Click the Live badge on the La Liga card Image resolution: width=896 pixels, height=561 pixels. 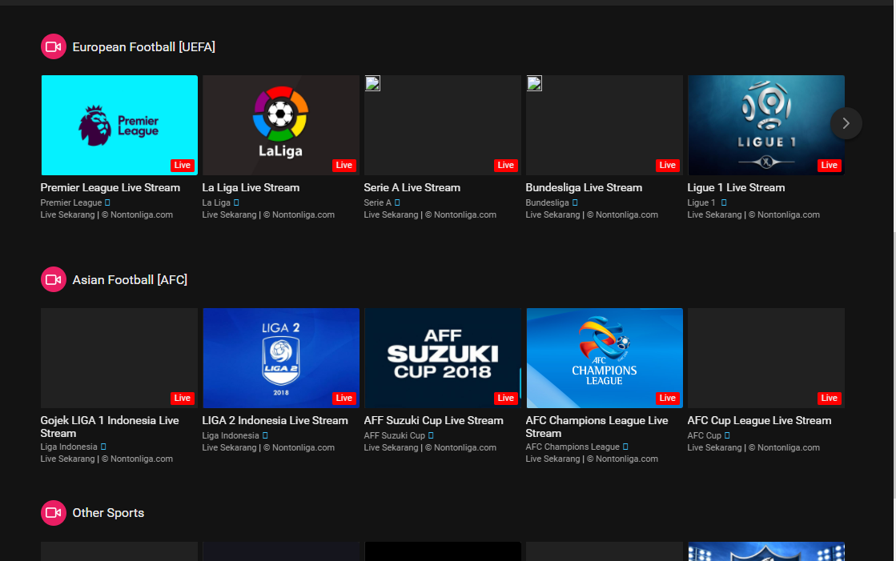pyautogui.click(x=344, y=165)
